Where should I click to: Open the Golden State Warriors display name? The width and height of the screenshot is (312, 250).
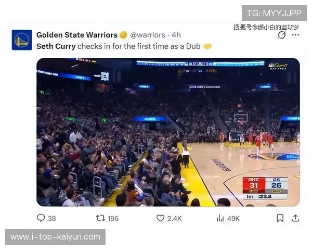click(x=77, y=35)
